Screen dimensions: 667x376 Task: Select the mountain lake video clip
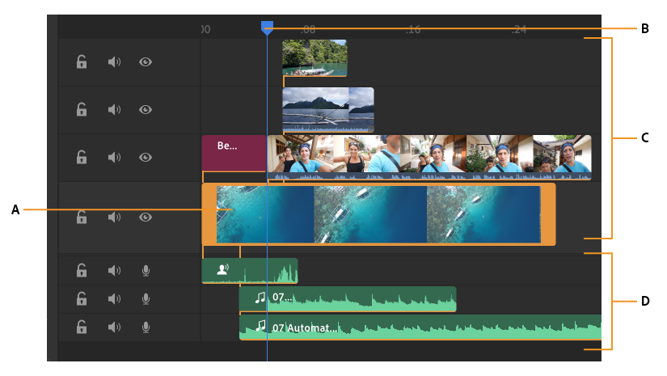pos(328,110)
